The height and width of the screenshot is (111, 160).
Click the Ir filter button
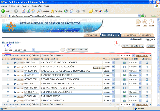63,50
